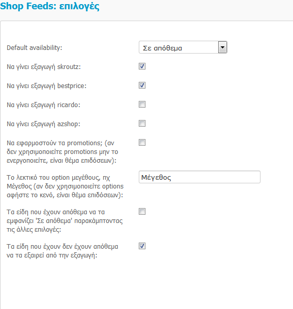This screenshot has width=293, height=309.
Task: Enable the ricardo export checkbox
Action: point(142,104)
